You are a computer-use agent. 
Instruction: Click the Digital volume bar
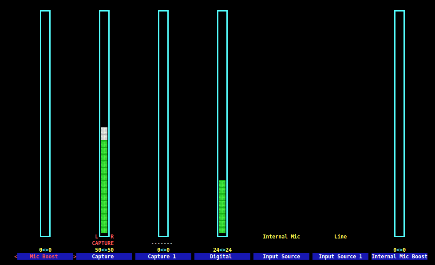[222, 123]
